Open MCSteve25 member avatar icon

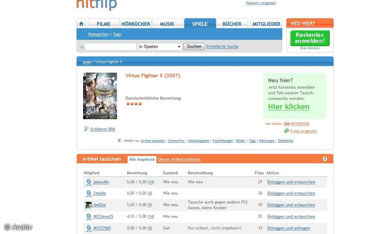89,216
